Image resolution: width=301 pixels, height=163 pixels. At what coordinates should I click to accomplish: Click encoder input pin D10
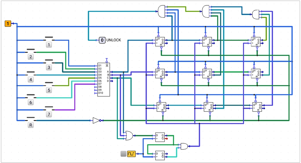96,93
